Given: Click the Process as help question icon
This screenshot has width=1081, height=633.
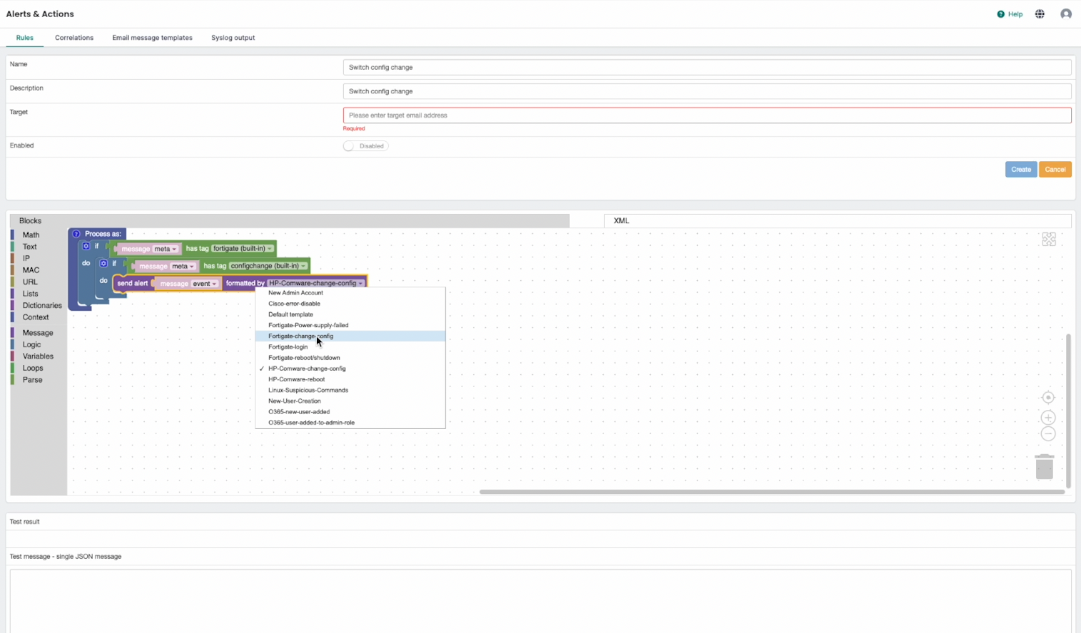Looking at the screenshot, I should tap(76, 234).
